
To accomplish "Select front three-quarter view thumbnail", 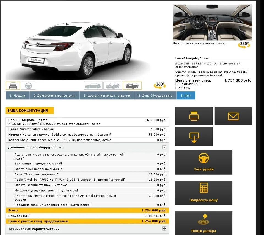I will click(x=113, y=86).
